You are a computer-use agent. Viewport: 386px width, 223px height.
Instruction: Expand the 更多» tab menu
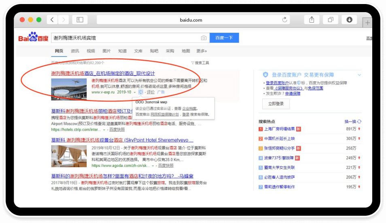pos(201,51)
